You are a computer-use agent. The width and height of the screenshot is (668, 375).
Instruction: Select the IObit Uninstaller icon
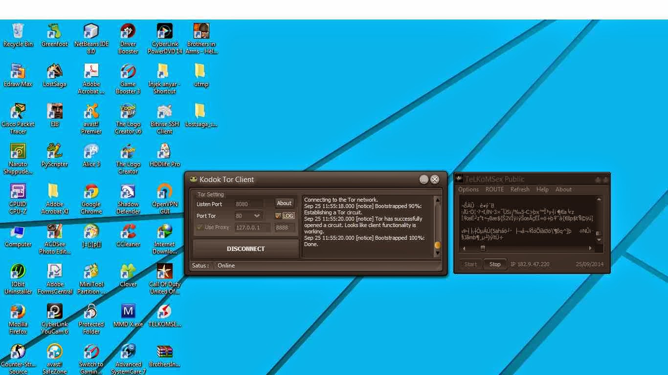click(18, 279)
